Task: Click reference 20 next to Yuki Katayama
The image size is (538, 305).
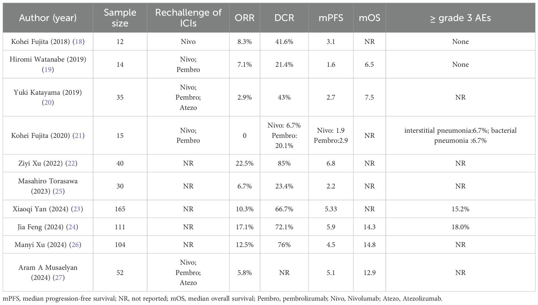Action: [x=48, y=103]
